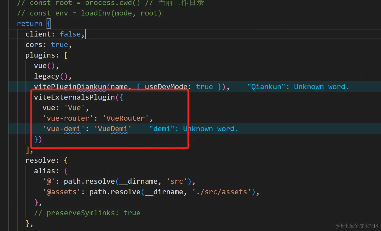381x231 pixels.
Task: Click the 'vue' key inside viteExternalsPlugin
Action: click(49, 108)
